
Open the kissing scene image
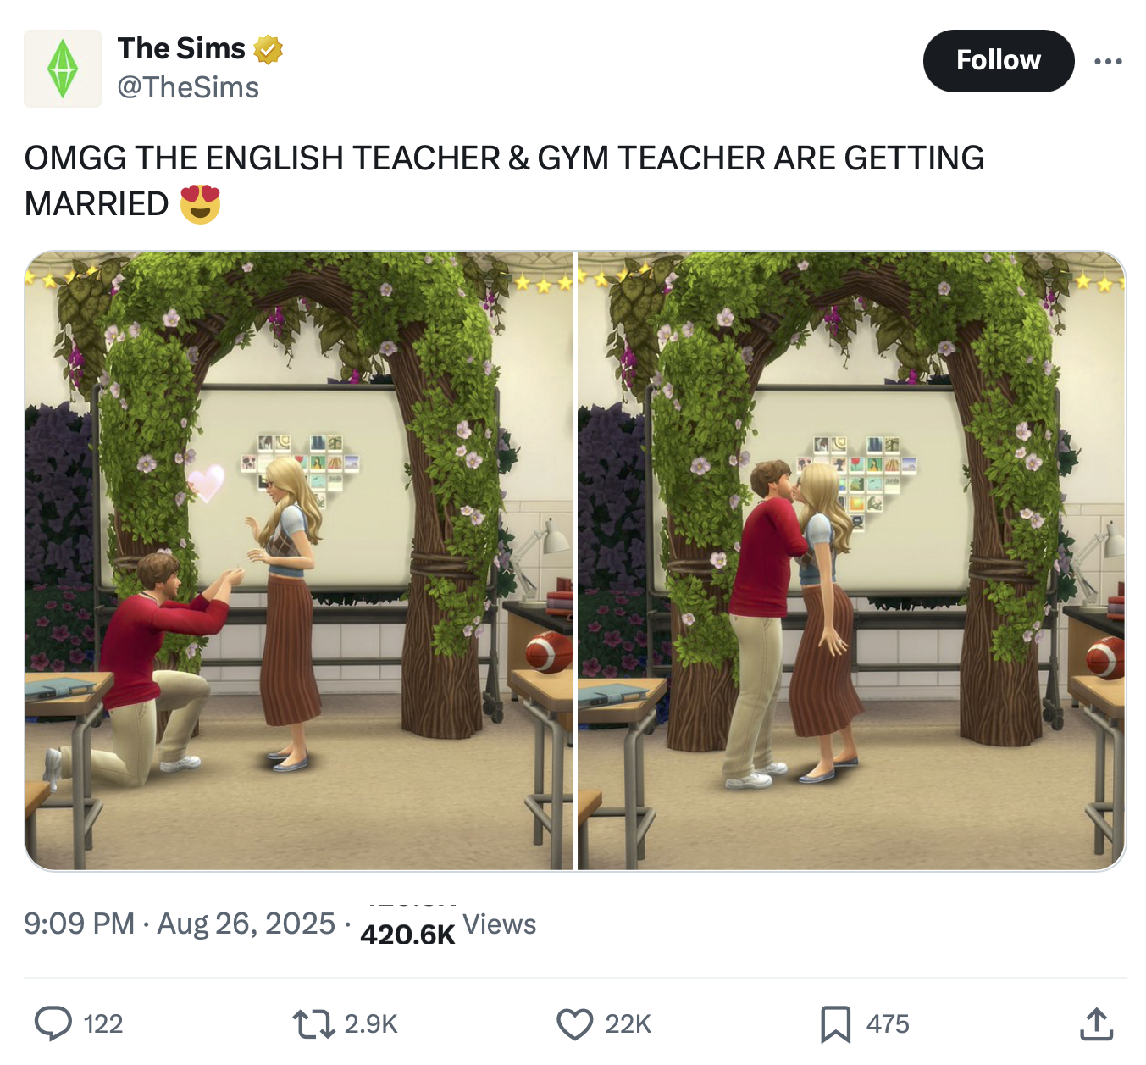coord(851,561)
